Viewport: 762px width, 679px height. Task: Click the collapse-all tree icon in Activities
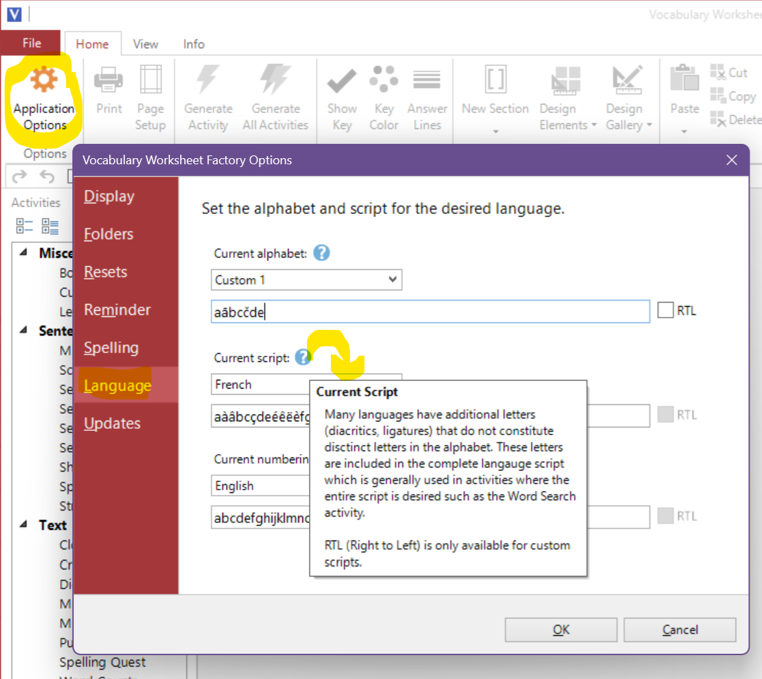click(25, 226)
